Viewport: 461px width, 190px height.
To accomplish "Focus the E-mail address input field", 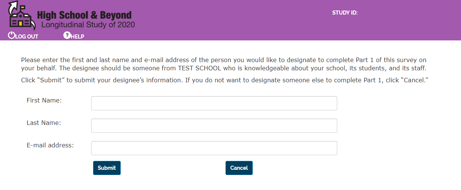I will (214, 148).
